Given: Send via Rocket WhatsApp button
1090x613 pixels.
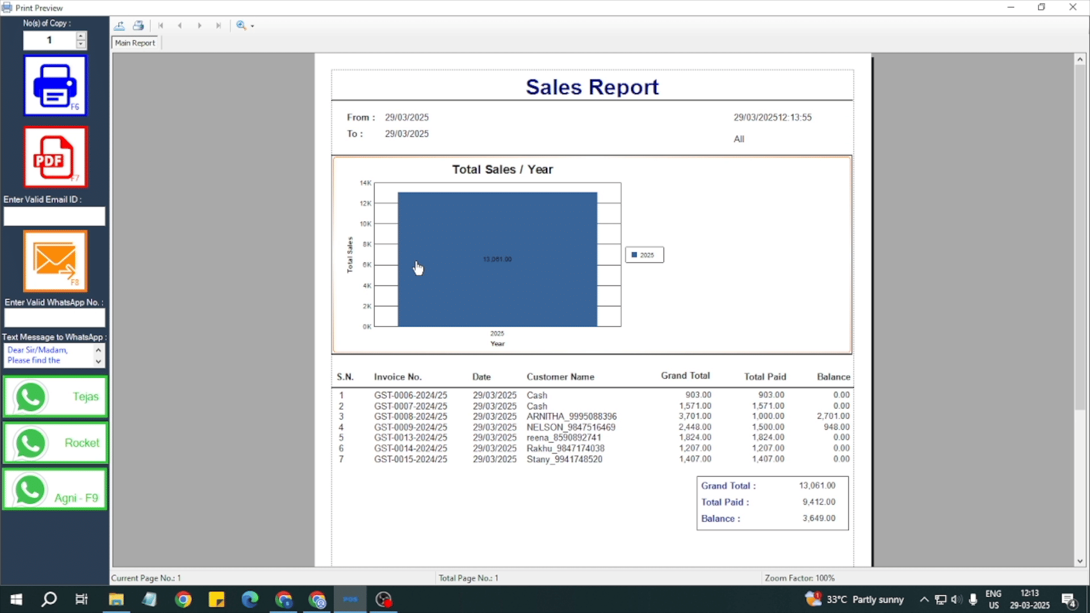Looking at the screenshot, I should point(55,443).
